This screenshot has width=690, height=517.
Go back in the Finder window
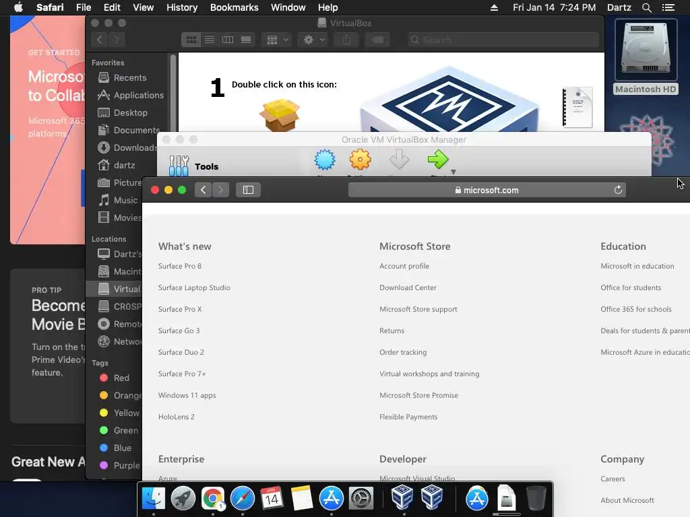coord(100,40)
